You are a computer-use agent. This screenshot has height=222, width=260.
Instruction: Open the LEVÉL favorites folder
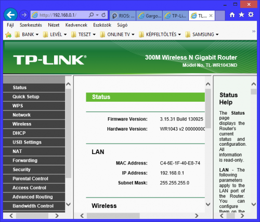pyautogui.click(x=55, y=35)
